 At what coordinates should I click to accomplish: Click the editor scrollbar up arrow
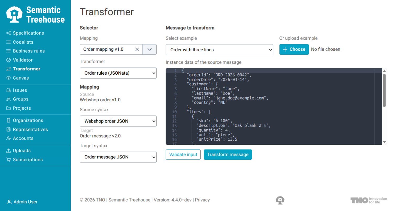coord(384,71)
